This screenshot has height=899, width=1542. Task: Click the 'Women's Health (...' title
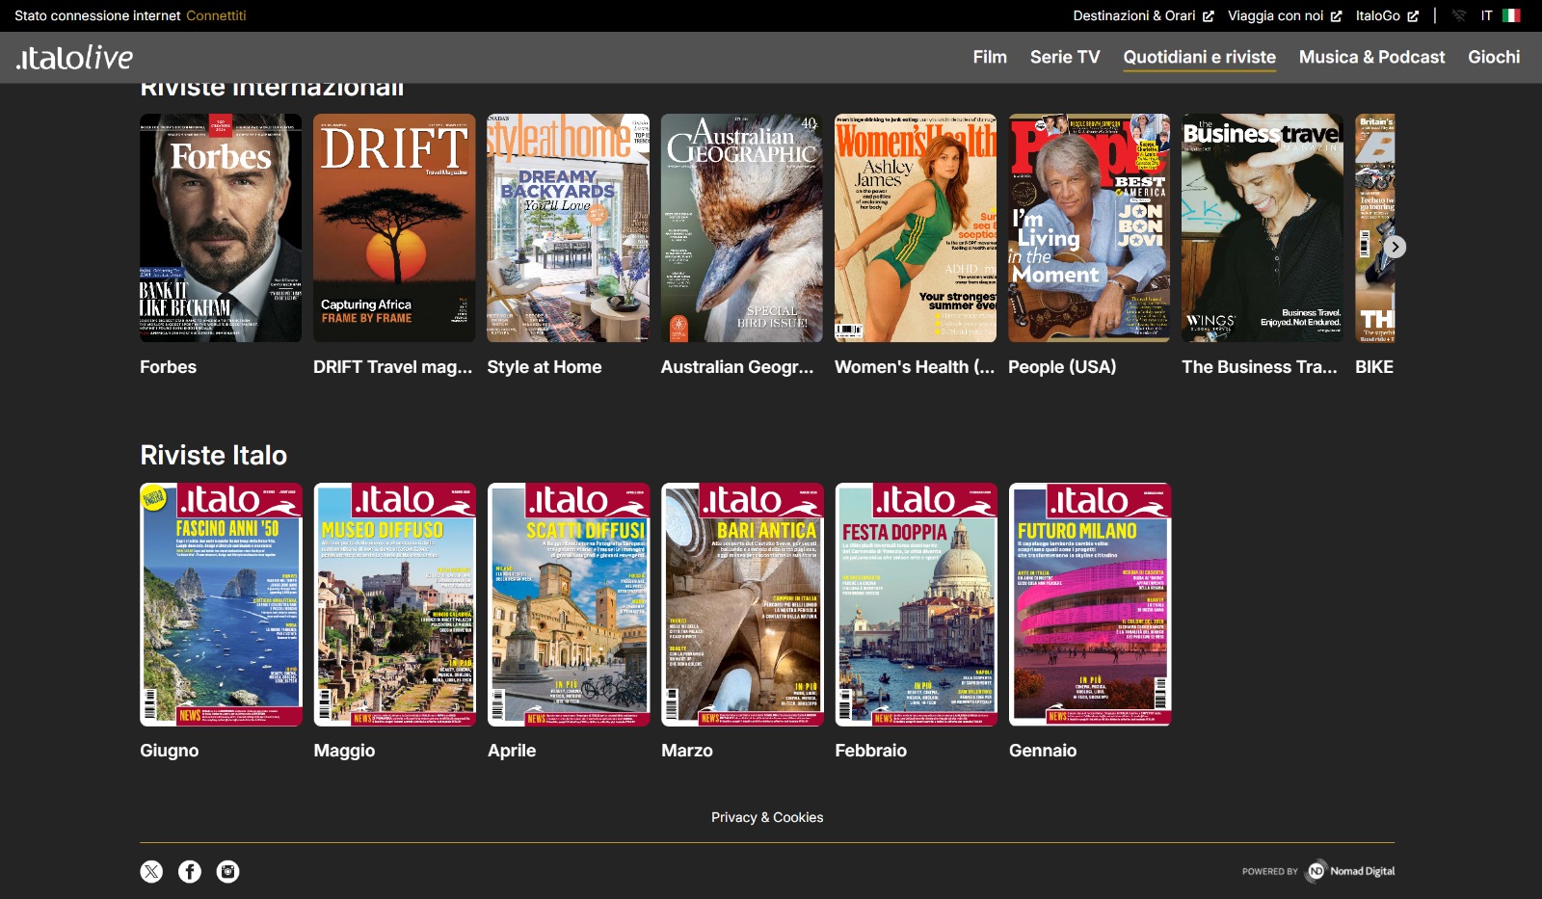point(915,367)
